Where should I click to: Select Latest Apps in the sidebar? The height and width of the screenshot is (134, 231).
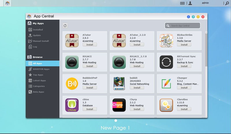[x=42, y=80]
